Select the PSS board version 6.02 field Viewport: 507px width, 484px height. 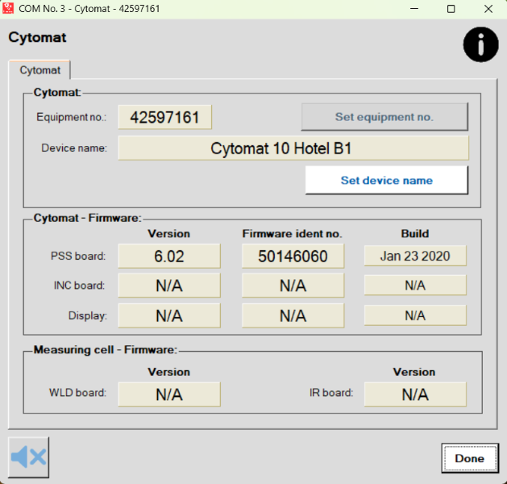tap(169, 257)
